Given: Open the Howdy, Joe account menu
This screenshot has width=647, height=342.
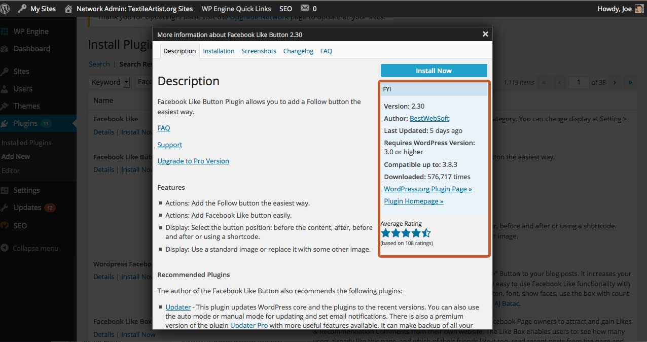Looking at the screenshot, I should pos(621,9).
